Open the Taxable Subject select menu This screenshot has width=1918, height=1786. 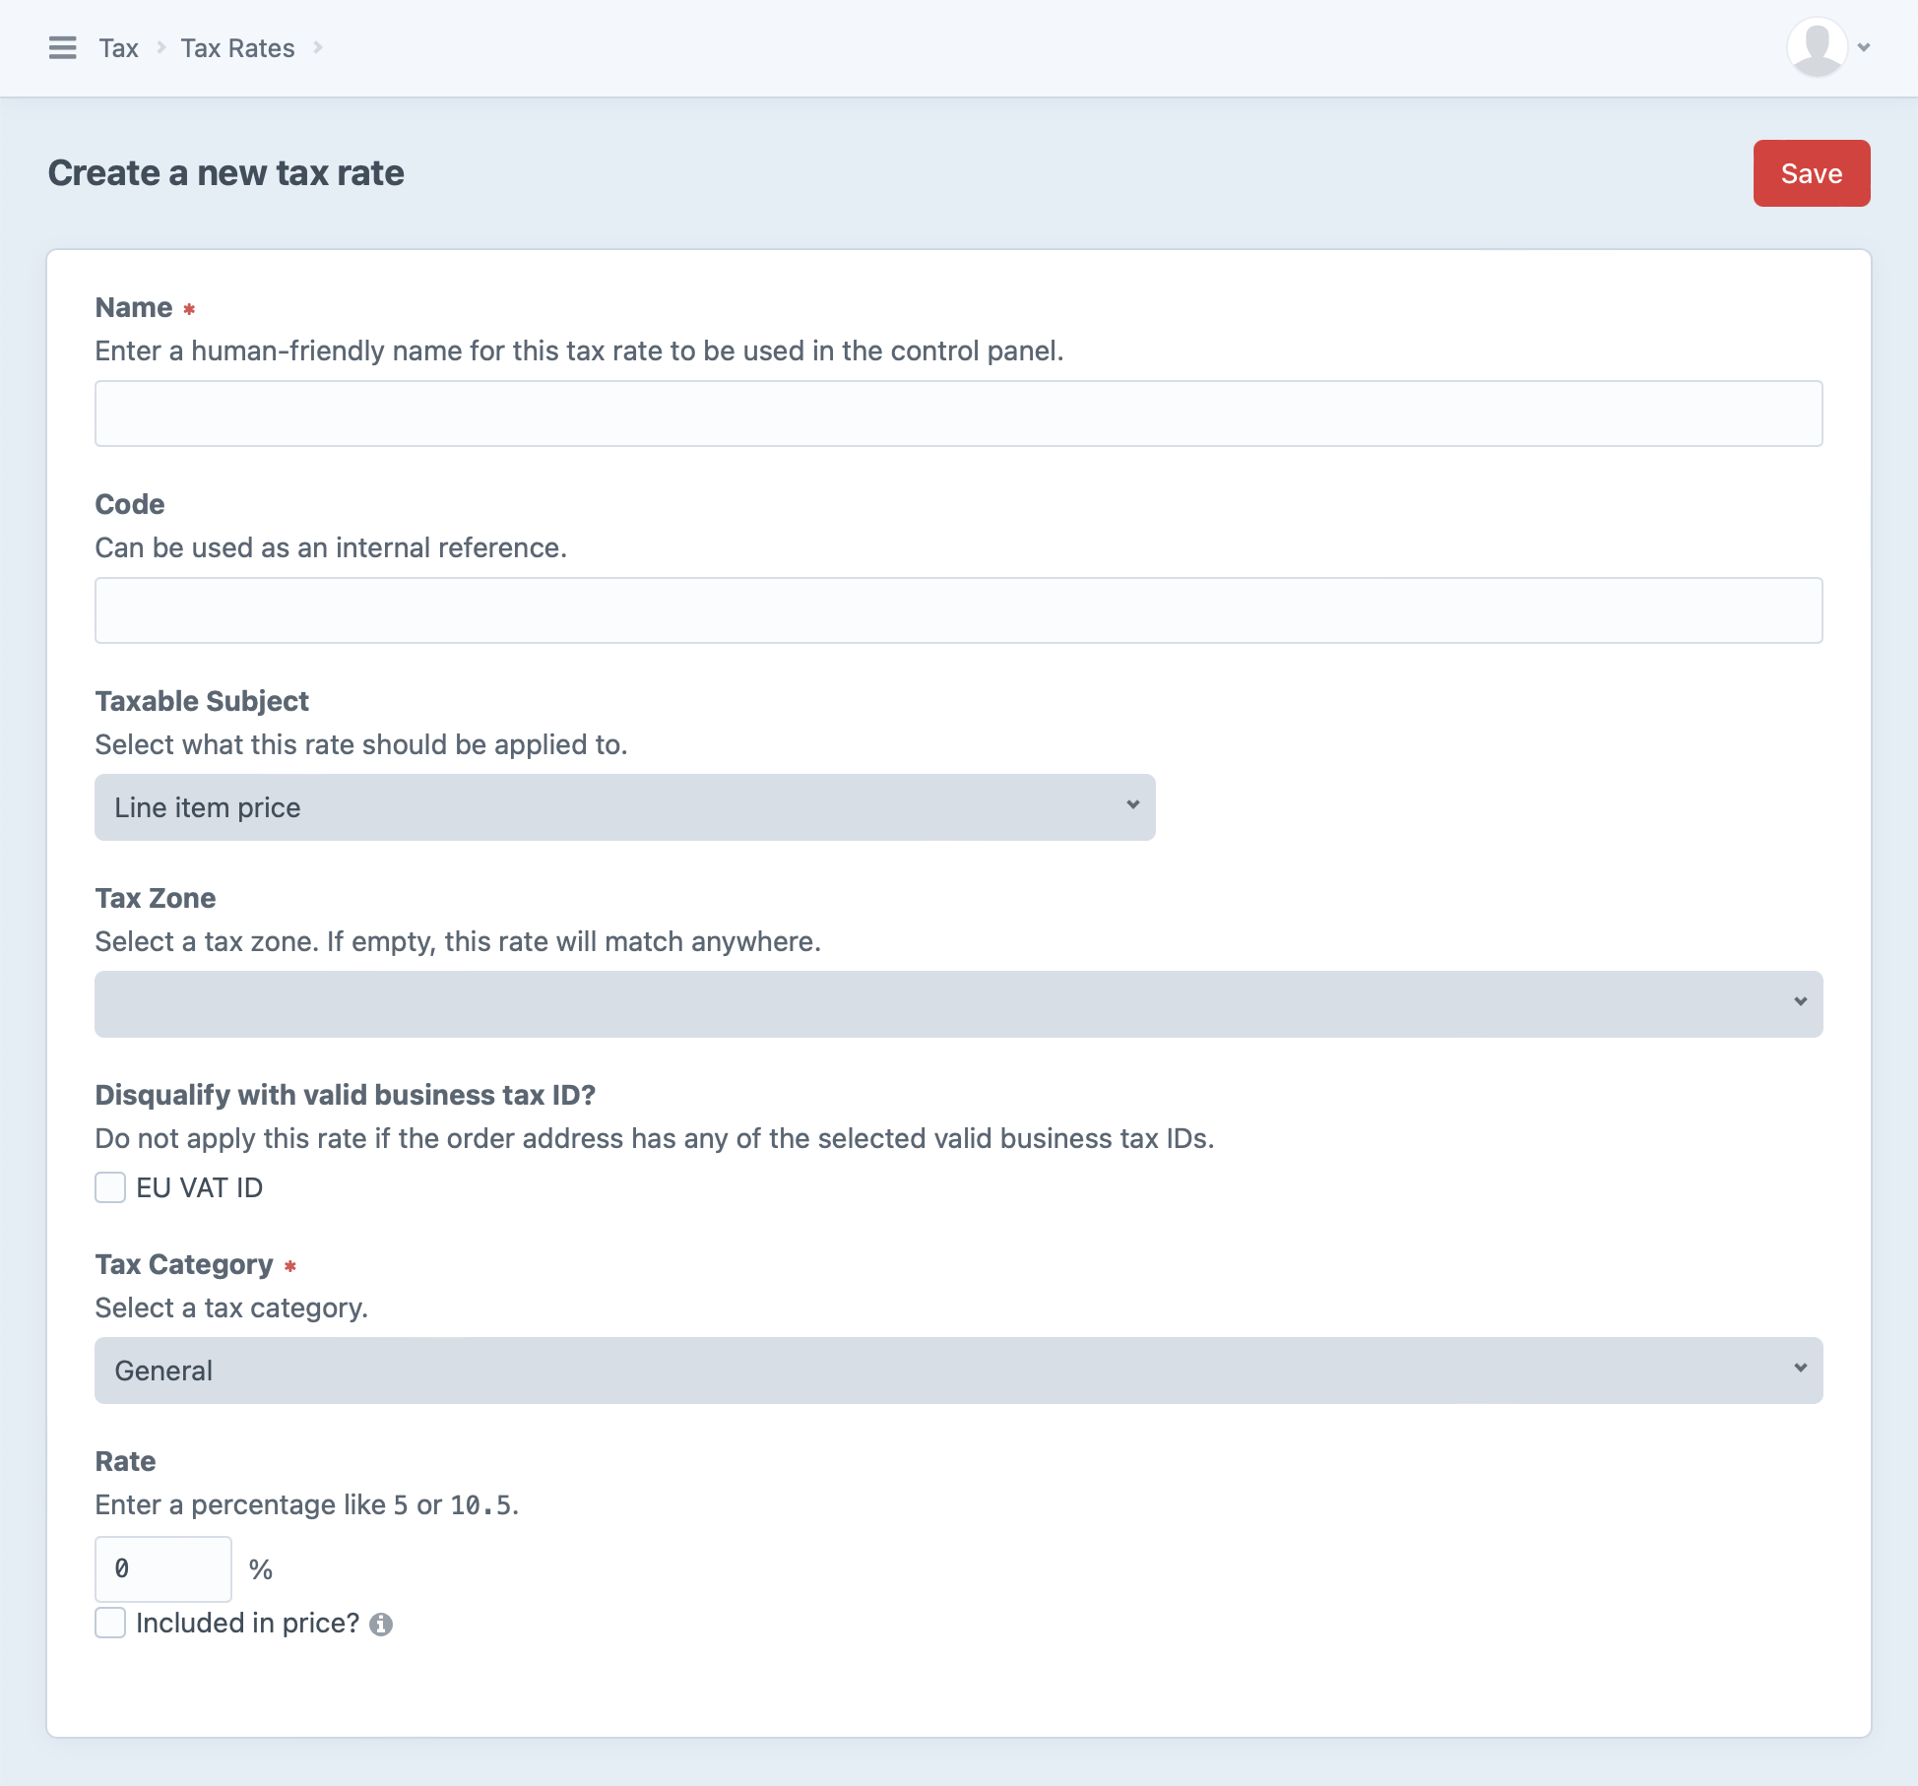[x=624, y=806]
